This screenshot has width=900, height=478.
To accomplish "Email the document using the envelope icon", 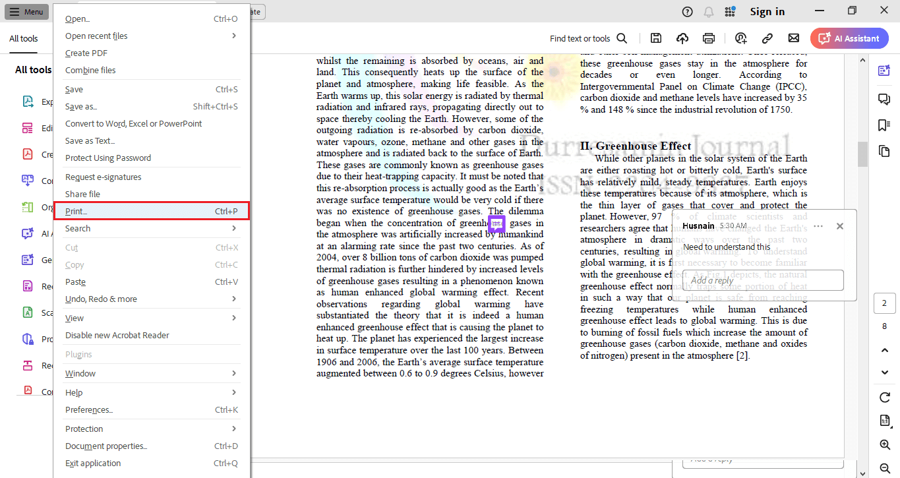I will [x=793, y=38].
